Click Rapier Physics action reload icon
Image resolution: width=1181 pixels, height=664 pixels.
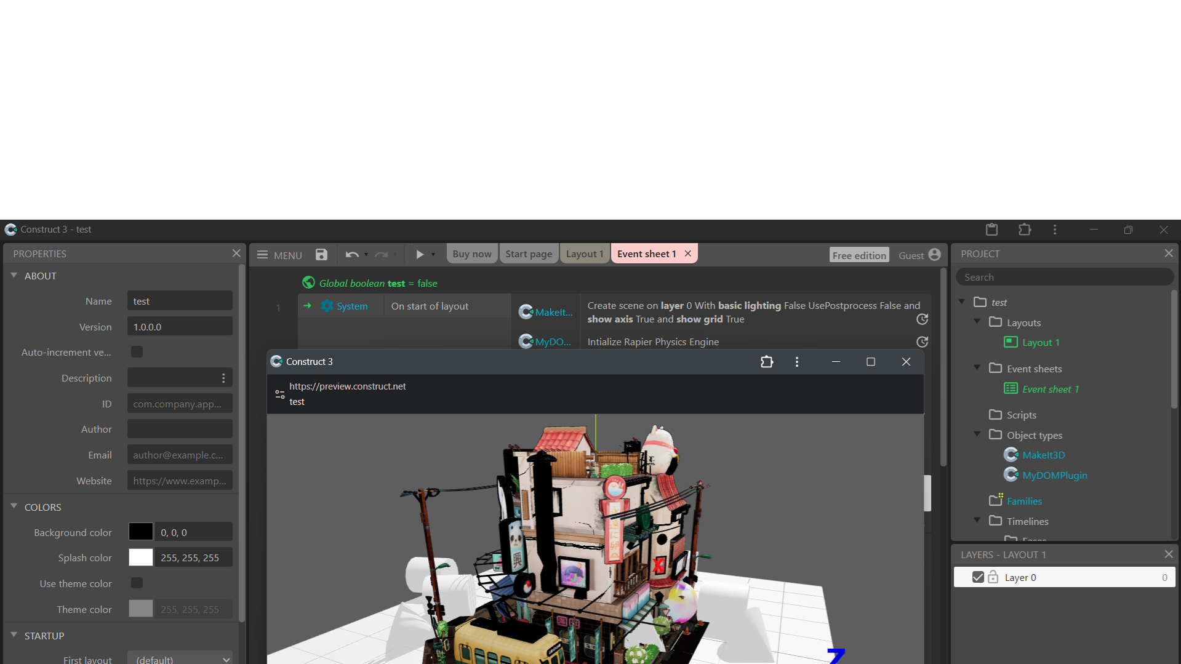(x=922, y=342)
